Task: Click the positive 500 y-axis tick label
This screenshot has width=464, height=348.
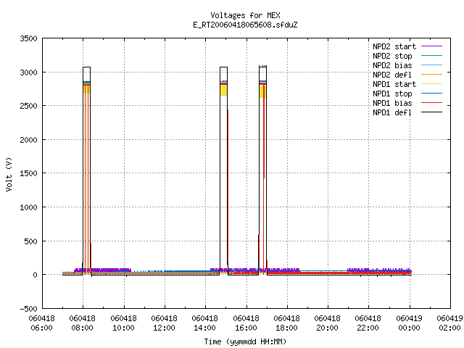Action: click(x=30, y=241)
